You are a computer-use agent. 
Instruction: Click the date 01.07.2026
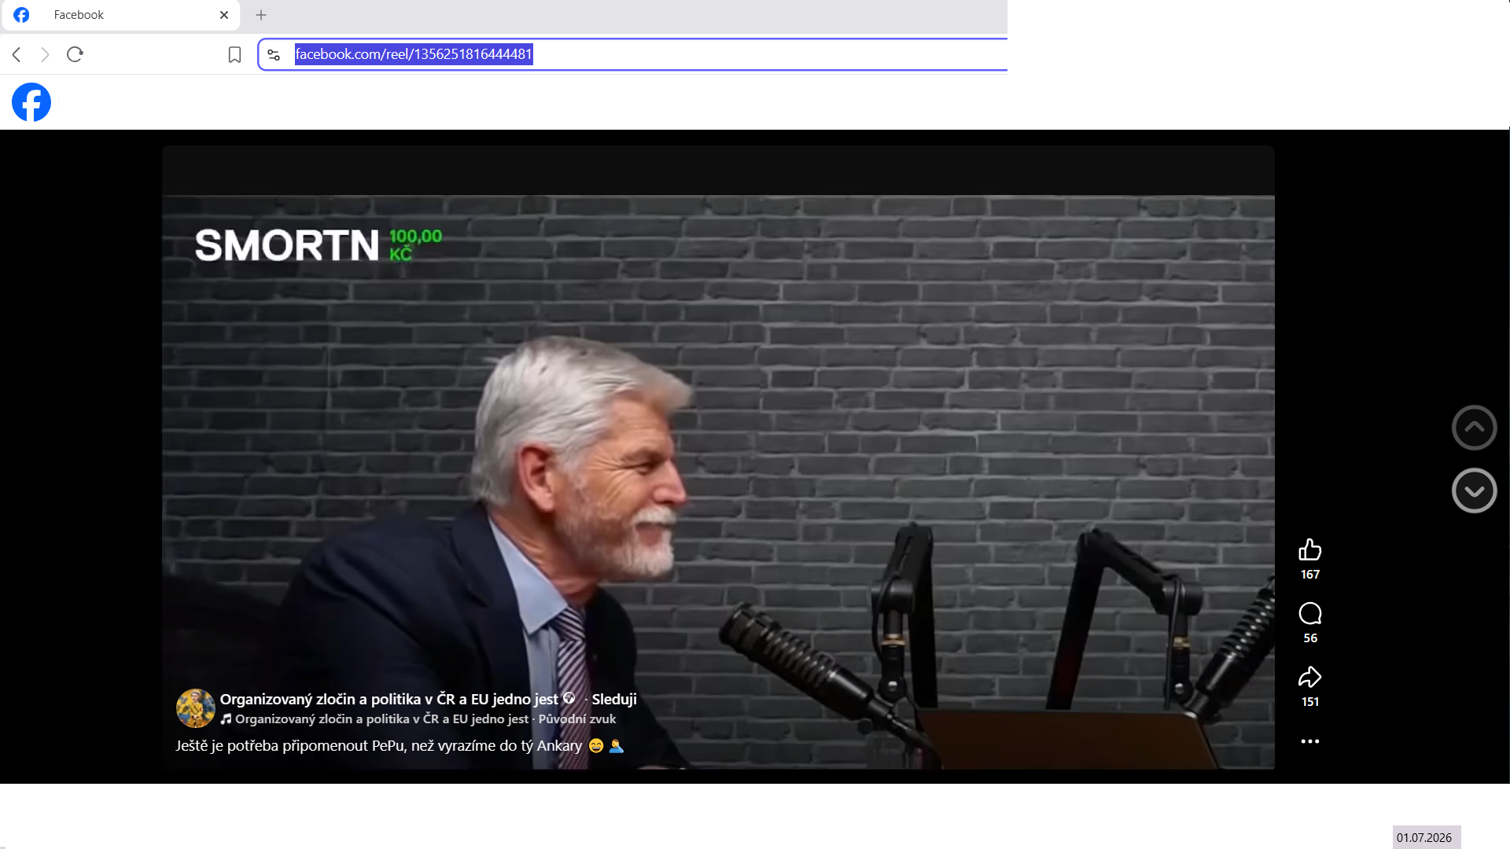pyautogui.click(x=1424, y=838)
